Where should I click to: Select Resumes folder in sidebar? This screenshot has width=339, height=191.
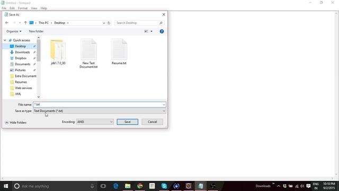point(21,82)
